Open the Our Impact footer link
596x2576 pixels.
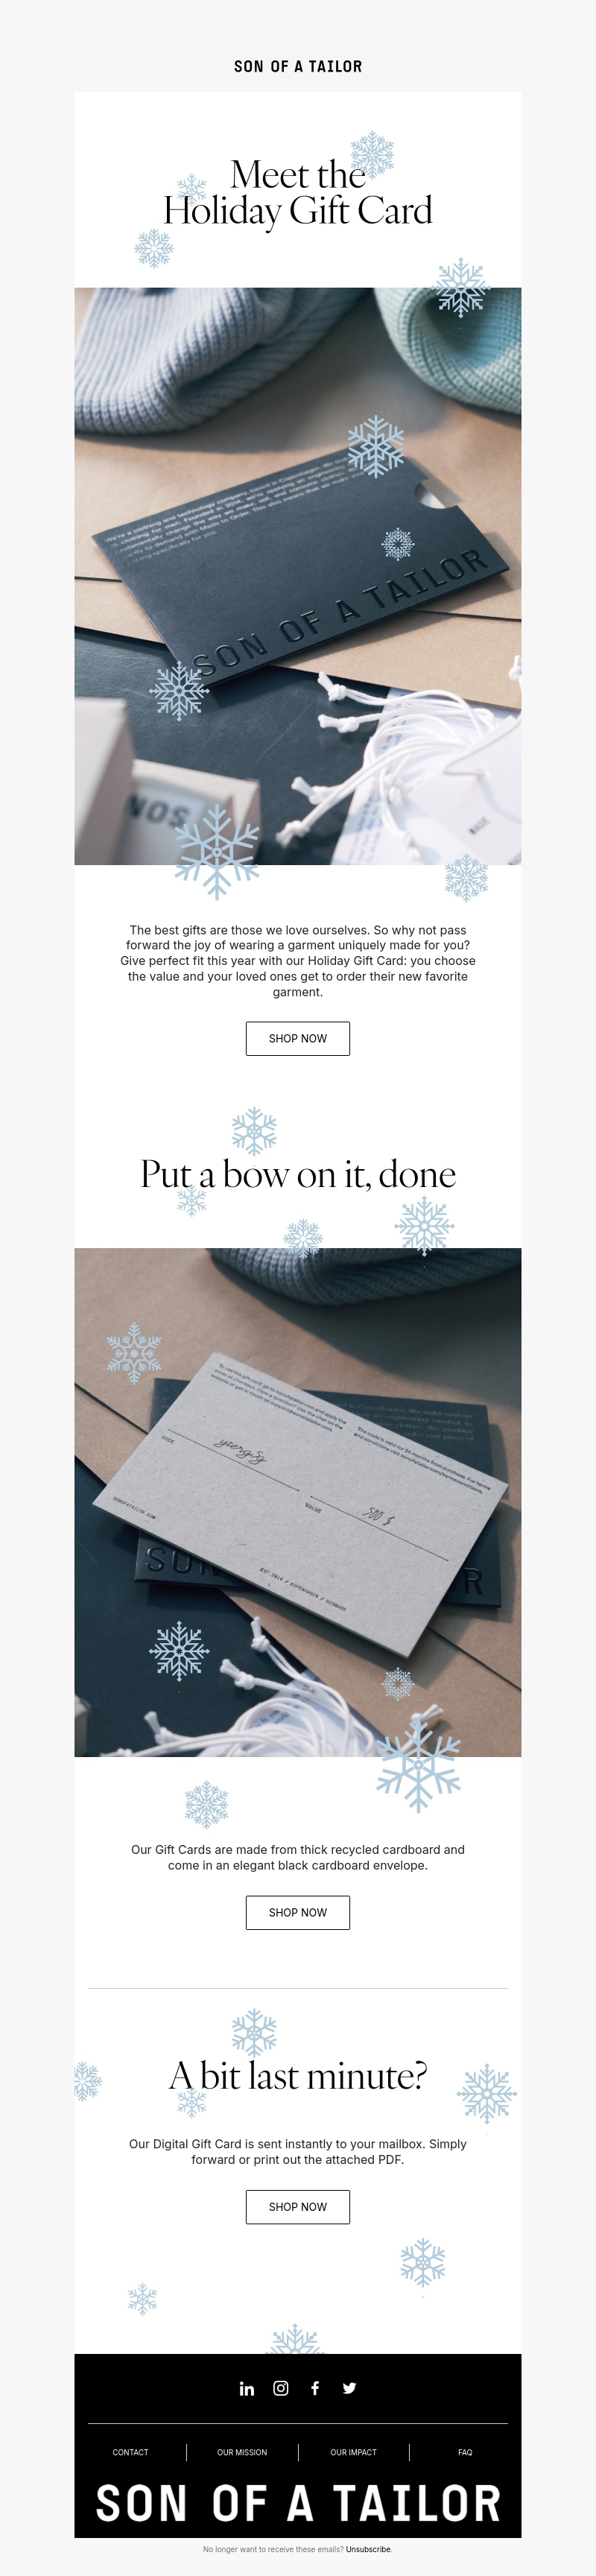pos(354,2452)
